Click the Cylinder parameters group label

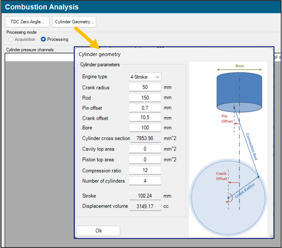tap(100, 65)
